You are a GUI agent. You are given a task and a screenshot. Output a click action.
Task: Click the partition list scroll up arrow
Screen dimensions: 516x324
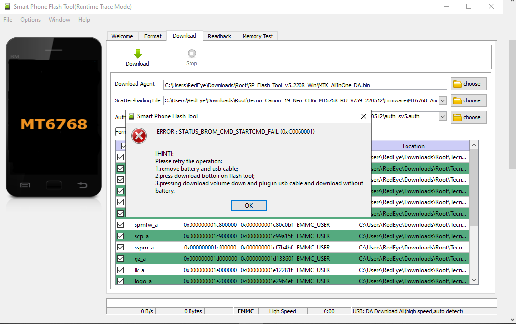[474, 145]
